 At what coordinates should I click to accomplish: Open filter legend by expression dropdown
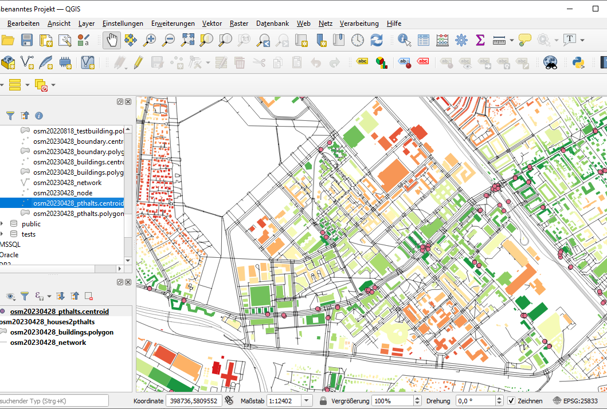tap(49, 297)
